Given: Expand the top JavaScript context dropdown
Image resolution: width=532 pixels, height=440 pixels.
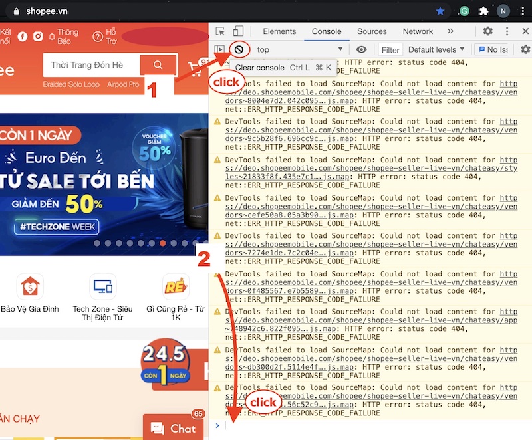Looking at the screenshot, I should 299,49.
